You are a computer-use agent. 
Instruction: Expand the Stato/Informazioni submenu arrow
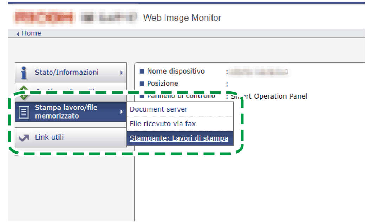point(122,72)
